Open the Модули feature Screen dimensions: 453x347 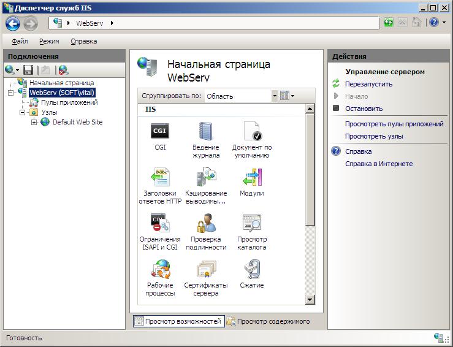coord(252,182)
